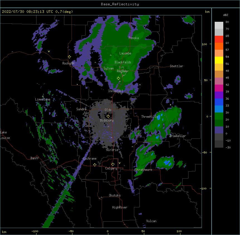Click the Ponoka city label
240x235 pixels.
click(134, 38)
